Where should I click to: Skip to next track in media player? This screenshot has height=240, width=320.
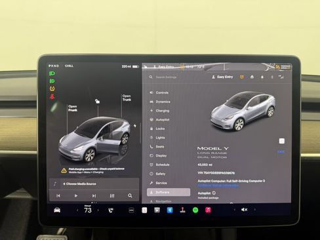click(x=94, y=195)
